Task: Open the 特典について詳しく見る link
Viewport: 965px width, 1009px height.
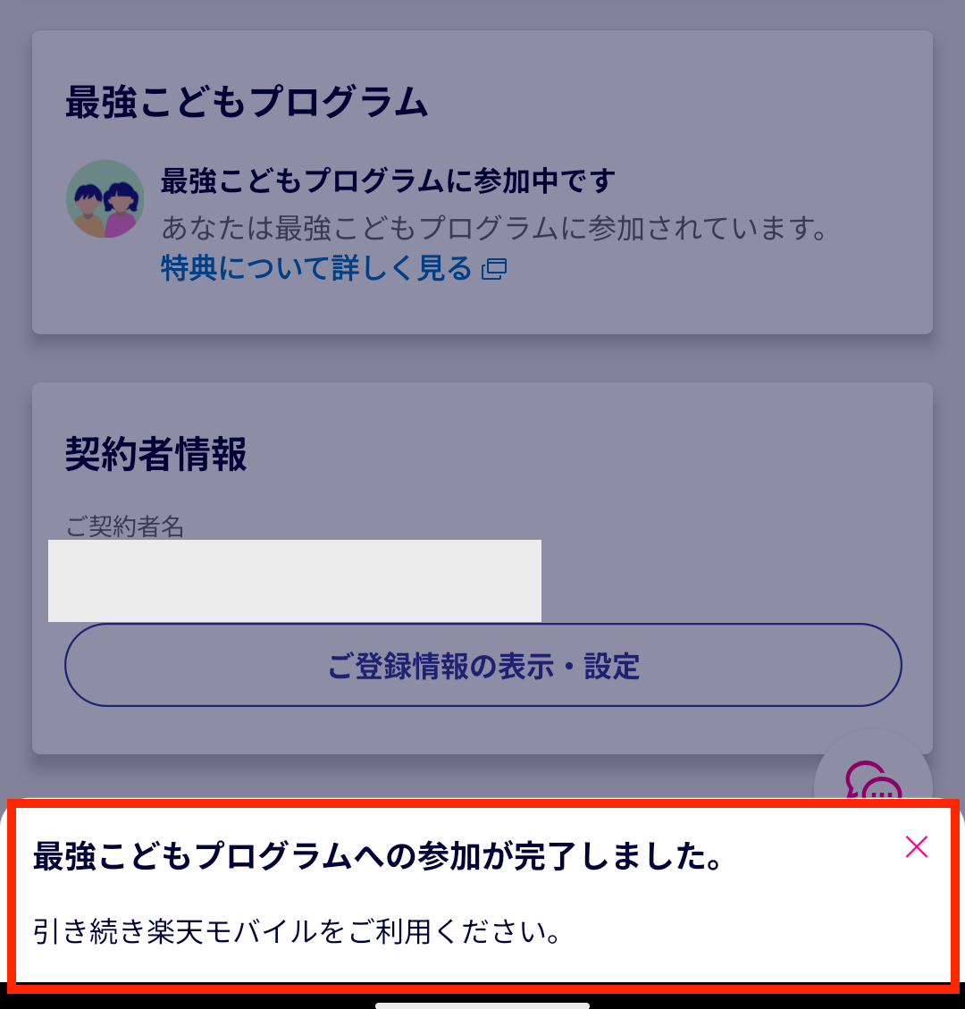Action: tap(316, 268)
